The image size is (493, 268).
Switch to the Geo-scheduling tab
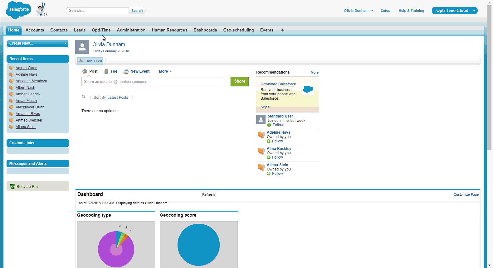pyautogui.click(x=238, y=30)
